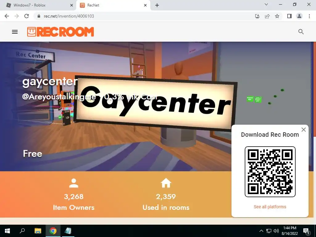Click the Rec Room logo

coord(60,32)
